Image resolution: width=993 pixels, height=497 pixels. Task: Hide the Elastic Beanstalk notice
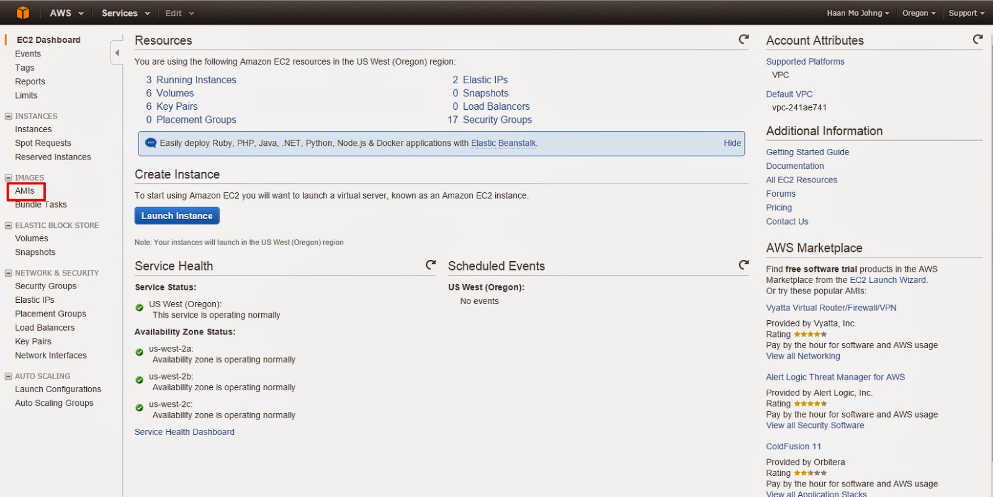click(732, 143)
